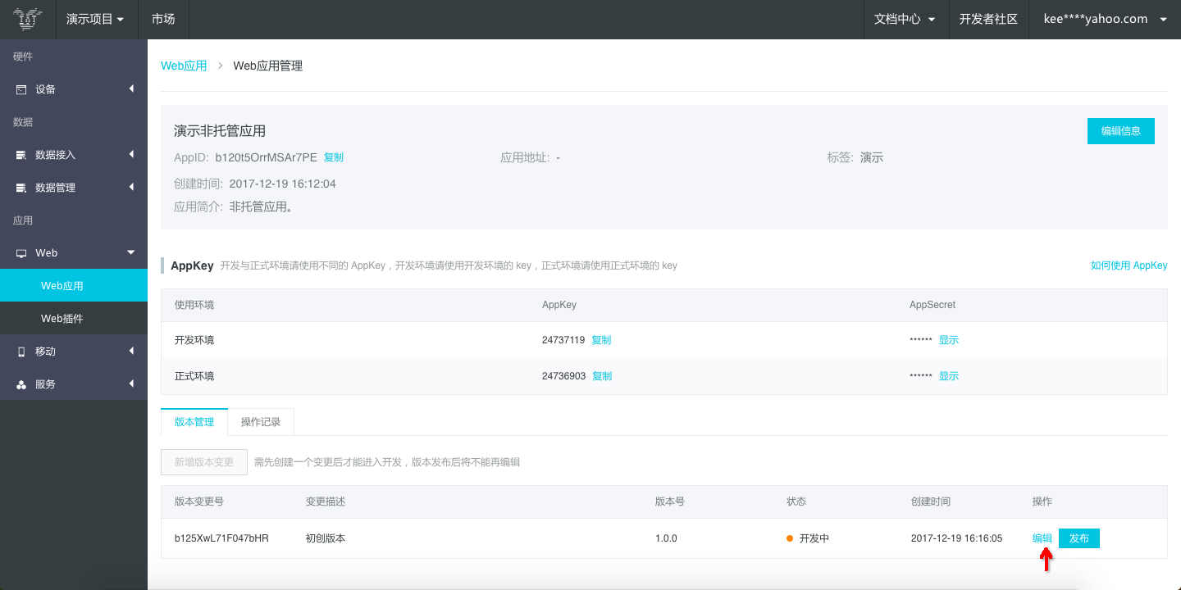Click the 标签 value 演示
The height and width of the screenshot is (590, 1181).
[872, 157]
